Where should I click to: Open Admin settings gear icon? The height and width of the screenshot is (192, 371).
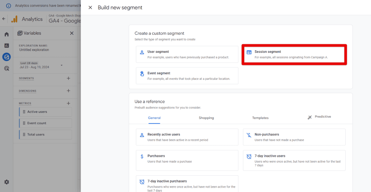click(7, 182)
